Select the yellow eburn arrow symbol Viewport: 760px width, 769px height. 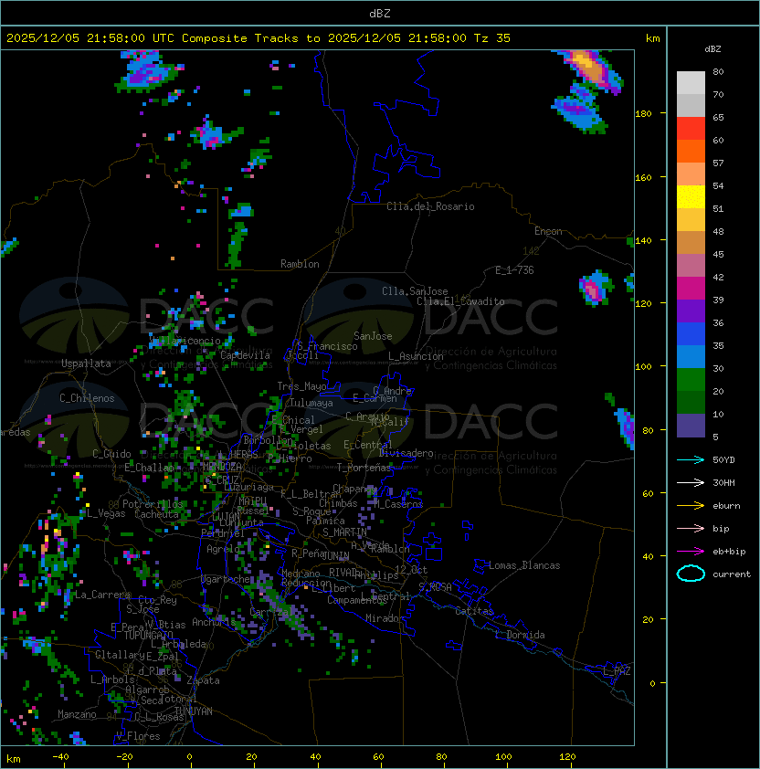[691, 505]
